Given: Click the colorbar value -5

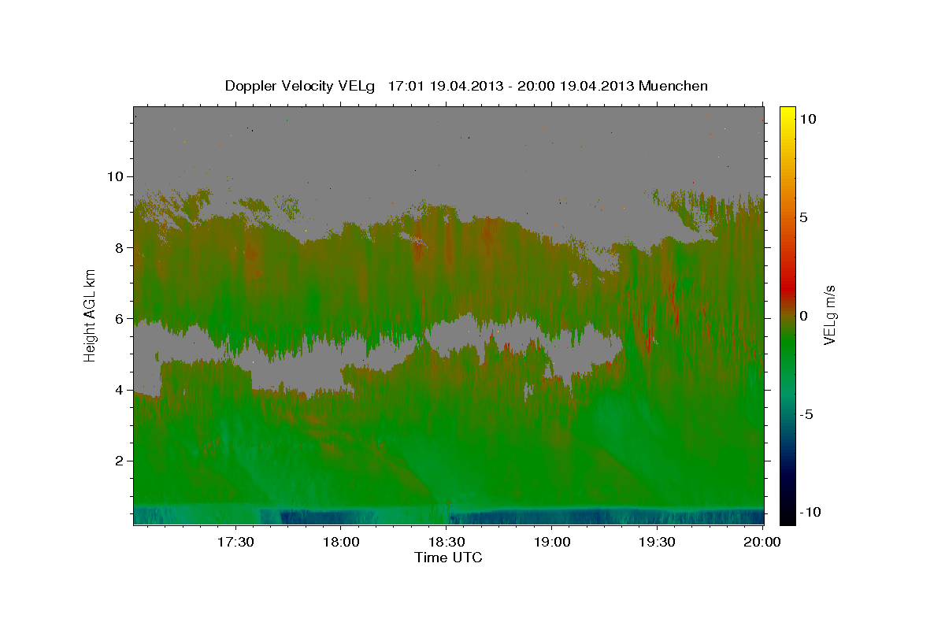Looking at the screenshot, I should click(x=806, y=414).
